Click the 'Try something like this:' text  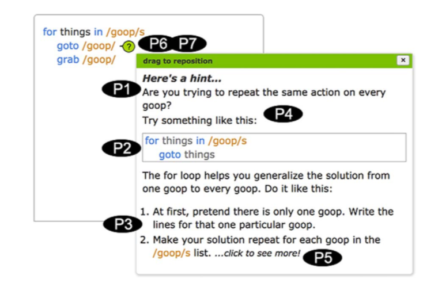199,120
